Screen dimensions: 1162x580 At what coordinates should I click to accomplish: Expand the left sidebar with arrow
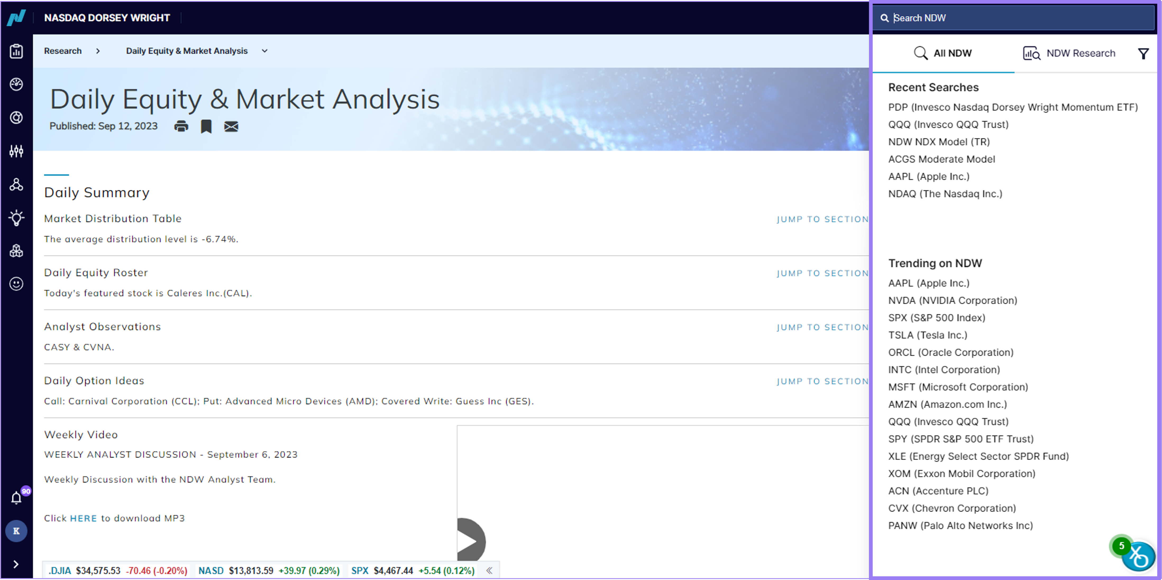16,564
